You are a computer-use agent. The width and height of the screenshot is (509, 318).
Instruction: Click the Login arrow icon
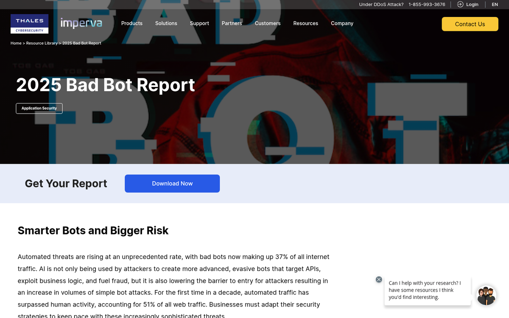(460, 4)
